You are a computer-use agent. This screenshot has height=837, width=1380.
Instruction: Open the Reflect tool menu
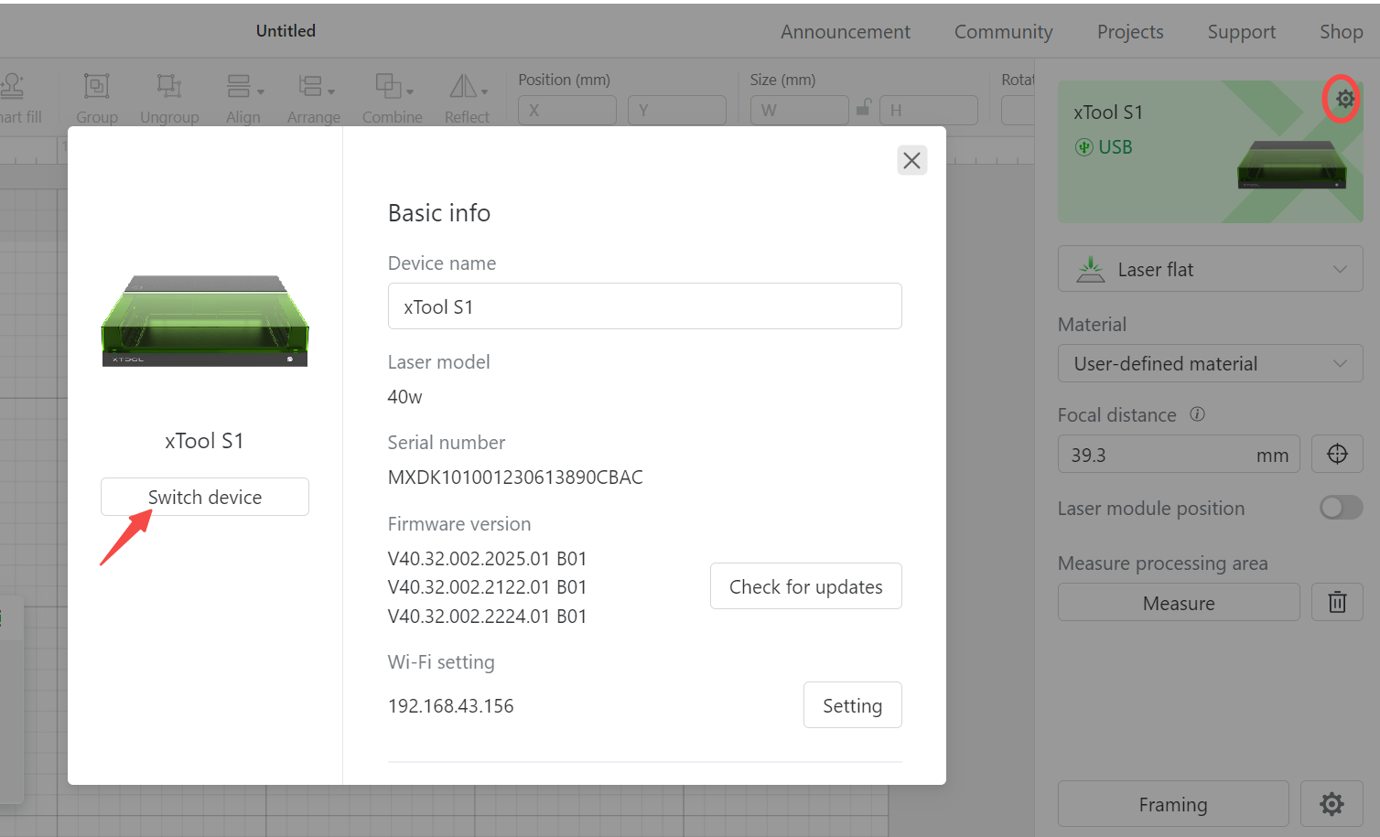point(468,99)
